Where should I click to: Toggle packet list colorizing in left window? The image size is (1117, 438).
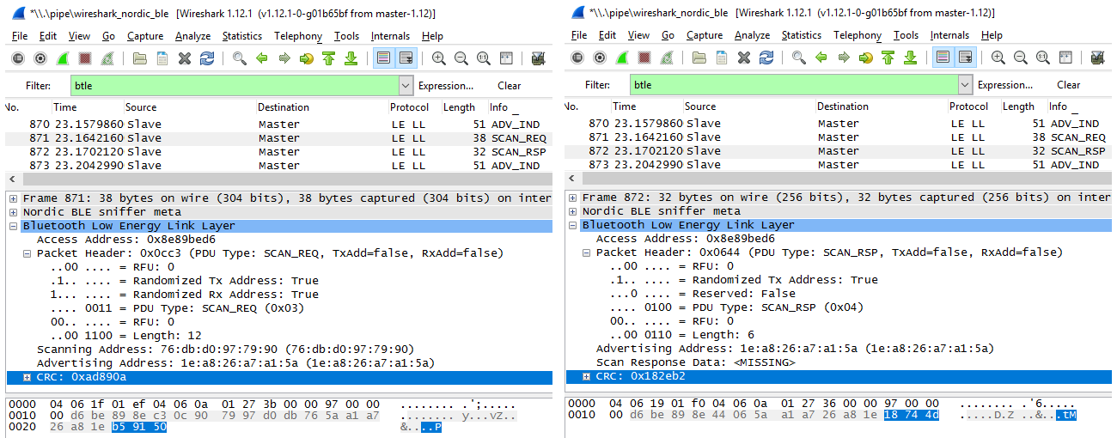(383, 58)
